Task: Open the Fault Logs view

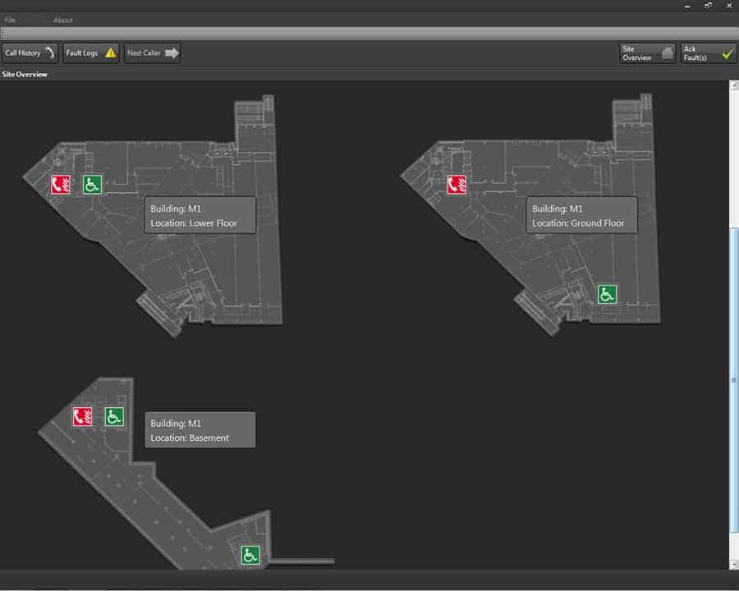Action: click(90, 53)
